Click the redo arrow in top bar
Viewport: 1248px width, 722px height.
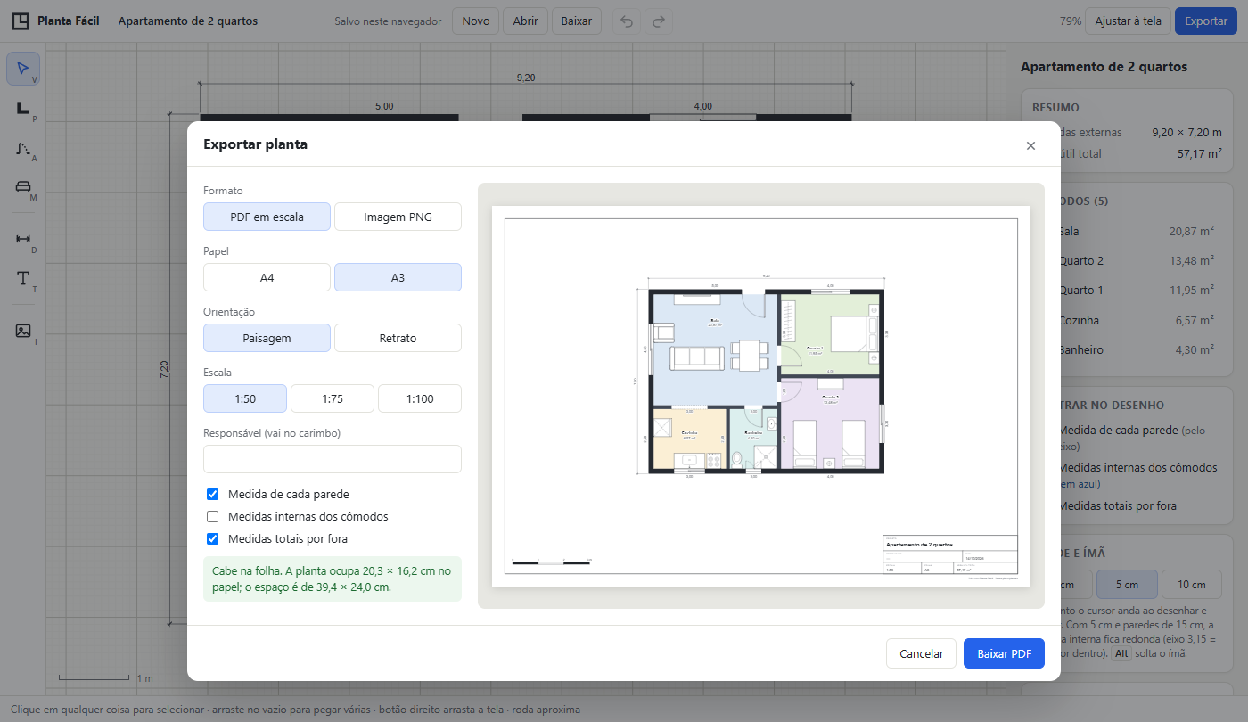coord(659,21)
